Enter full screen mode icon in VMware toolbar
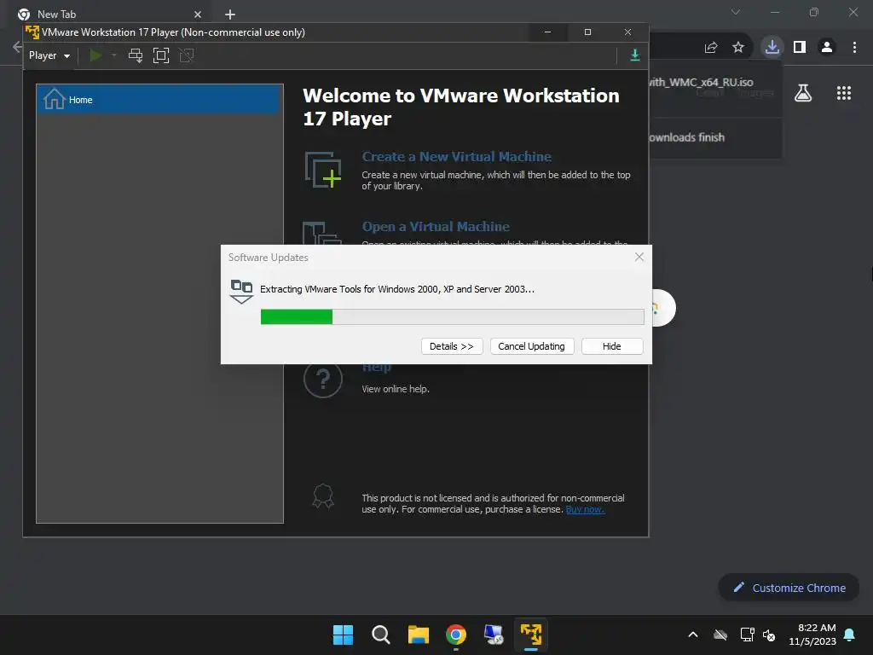 point(161,55)
